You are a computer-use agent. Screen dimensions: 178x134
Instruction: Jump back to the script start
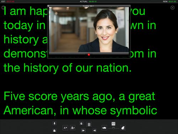click(83, 130)
